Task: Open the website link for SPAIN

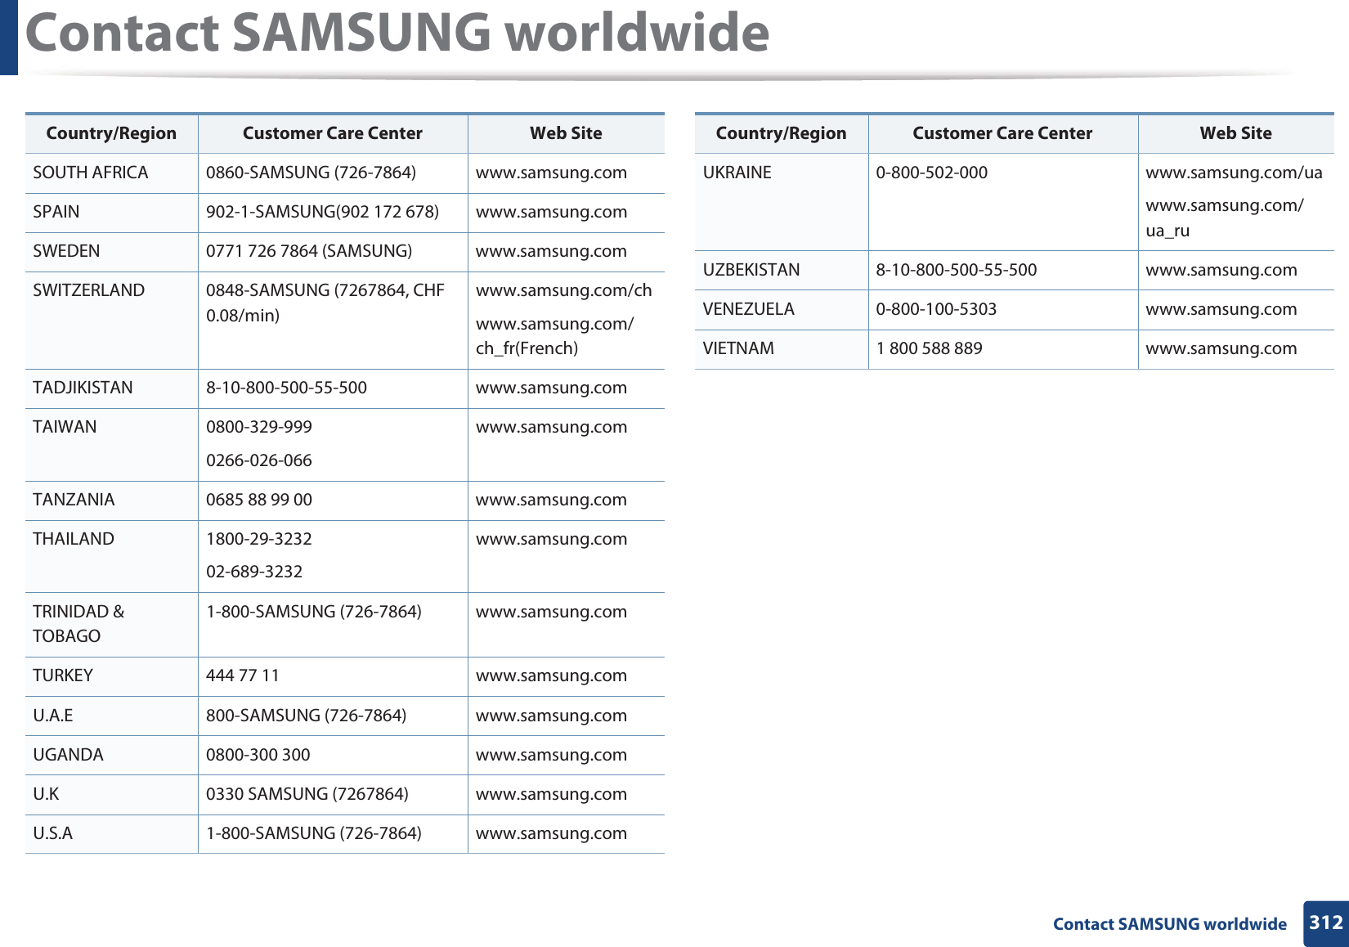Action: 551,213
